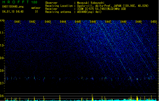Click the ICOM IC-575 receiver text

point(101,9)
